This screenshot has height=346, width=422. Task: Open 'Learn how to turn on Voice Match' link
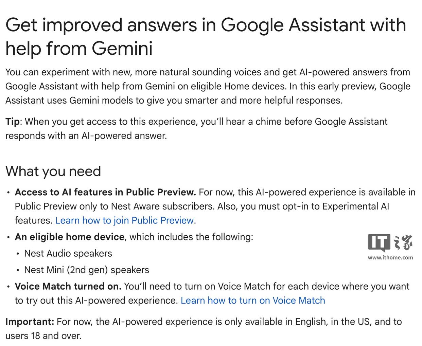click(253, 301)
